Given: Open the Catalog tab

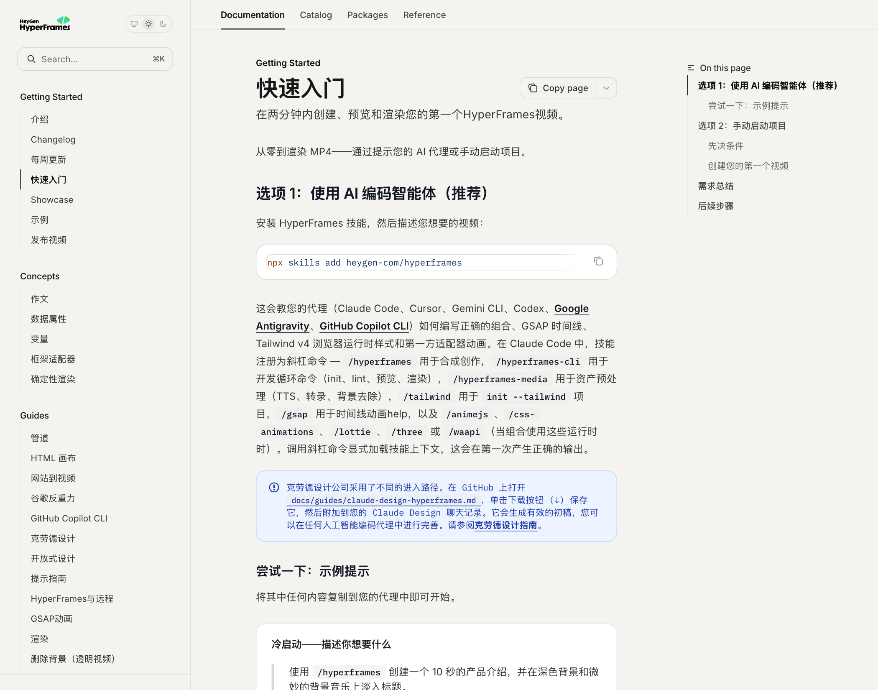Looking at the screenshot, I should (316, 15).
